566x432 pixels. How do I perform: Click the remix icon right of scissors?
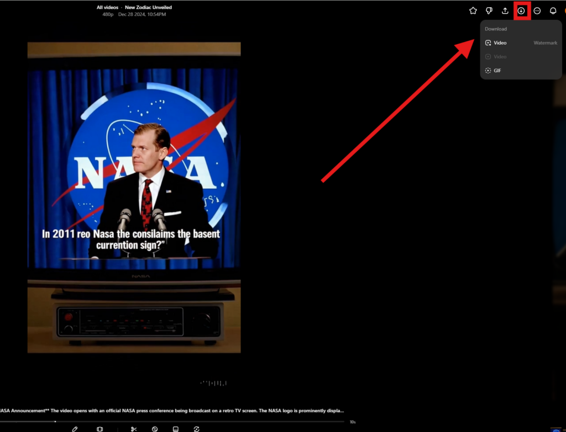coord(155,429)
